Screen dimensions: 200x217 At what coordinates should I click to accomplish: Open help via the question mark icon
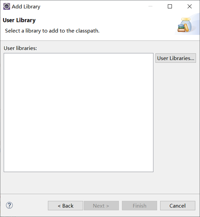pos(9,205)
